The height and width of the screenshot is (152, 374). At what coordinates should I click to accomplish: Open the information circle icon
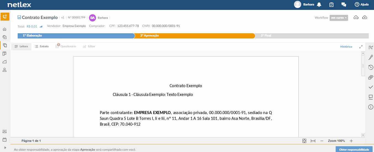[x=371, y=107]
